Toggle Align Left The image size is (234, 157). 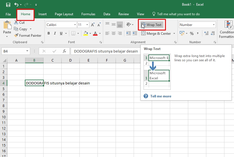point(107,33)
